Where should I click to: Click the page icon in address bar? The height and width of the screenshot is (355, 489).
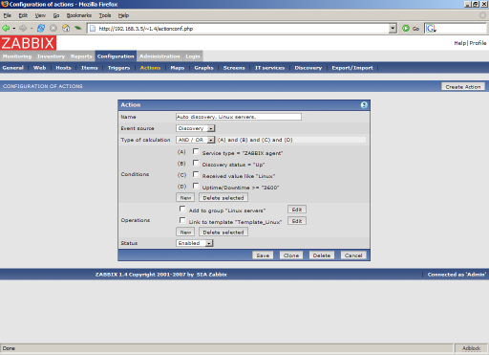tap(93, 29)
